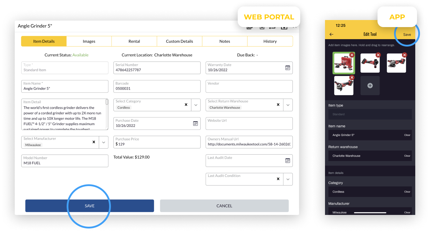The width and height of the screenshot is (430, 232).
Task: Clear the Charlotte Warehouse return selection
Action: tap(278, 105)
